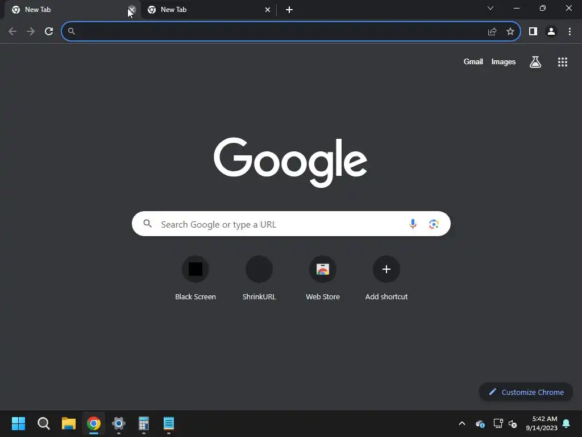582x437 pixels.
Task: Click the search magnifier in the Google box
Action: click(x=148, y=224)
